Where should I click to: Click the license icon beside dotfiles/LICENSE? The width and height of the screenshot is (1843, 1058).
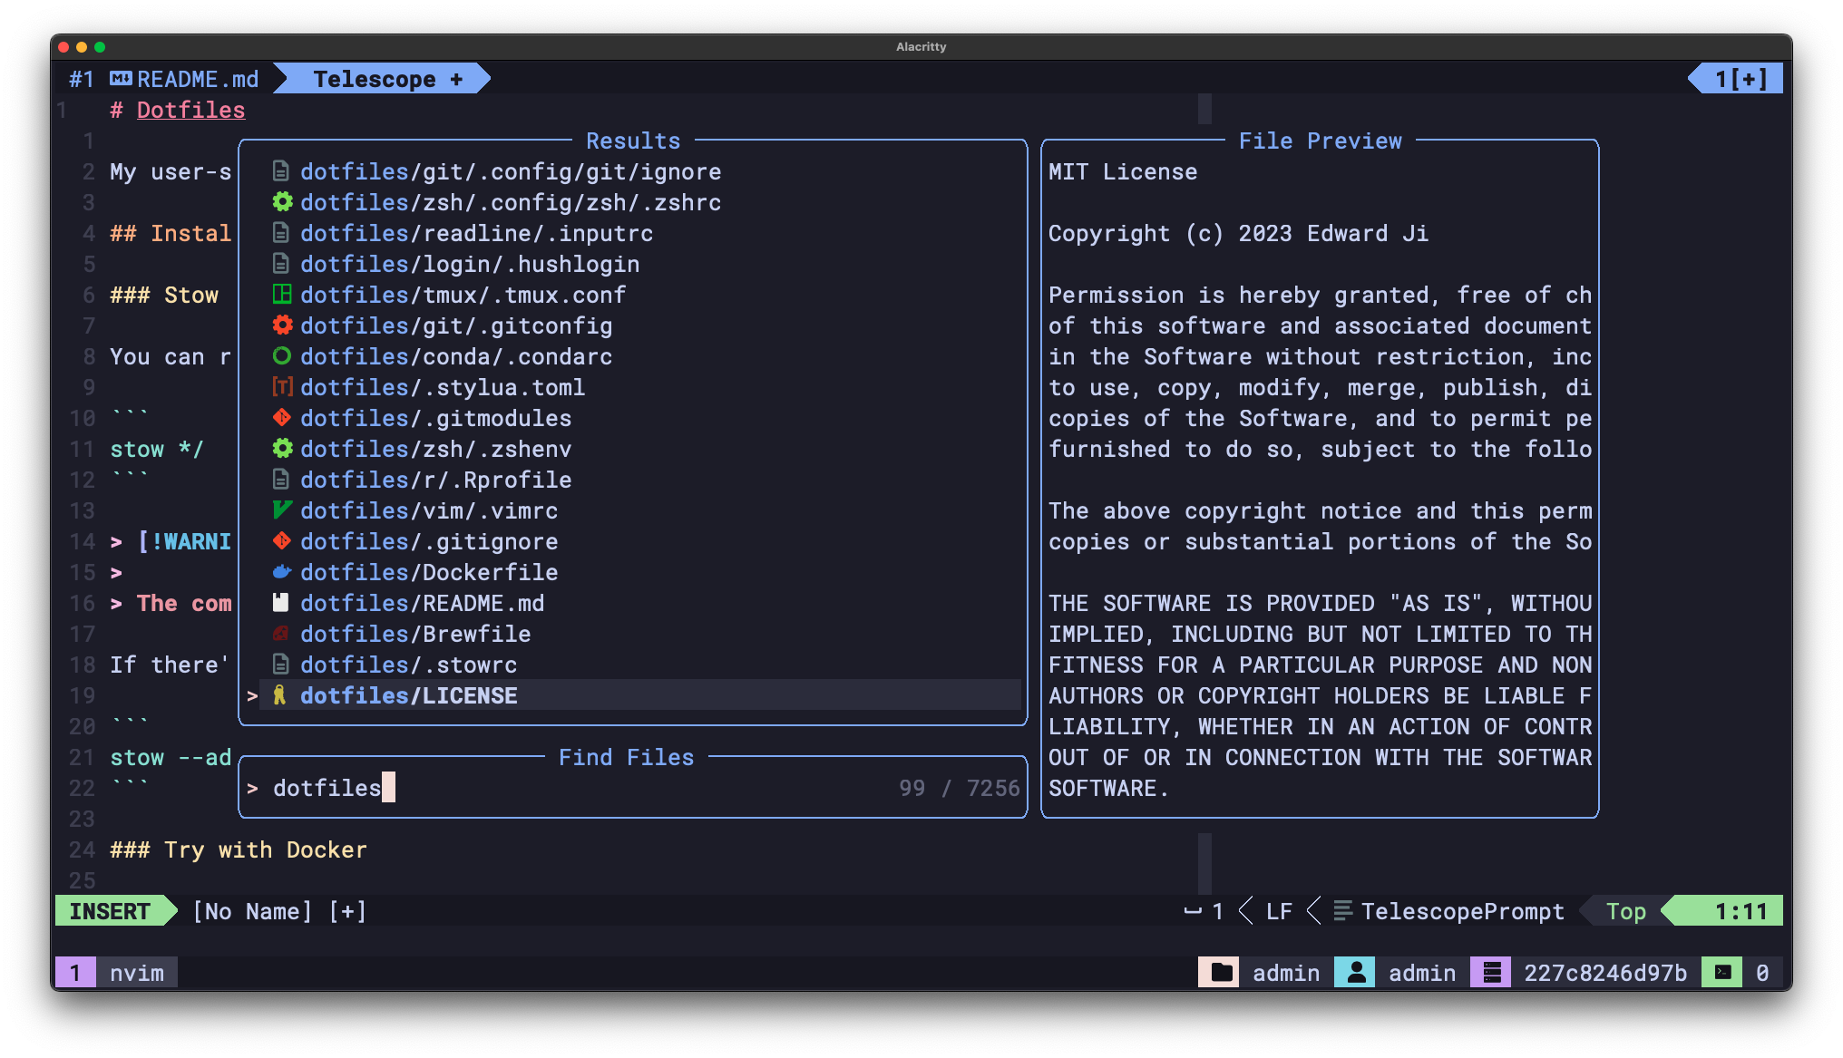tap(280, 695)
